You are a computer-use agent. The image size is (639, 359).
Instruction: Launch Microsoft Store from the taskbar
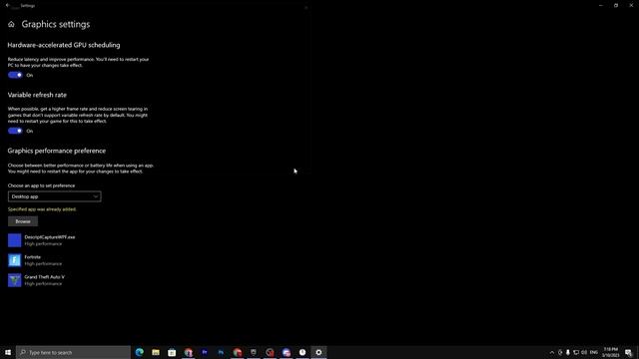pyautogui.click(x=172, y=352)
